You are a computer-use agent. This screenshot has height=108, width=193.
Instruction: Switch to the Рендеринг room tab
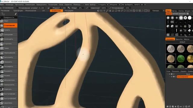click(69, 11)
